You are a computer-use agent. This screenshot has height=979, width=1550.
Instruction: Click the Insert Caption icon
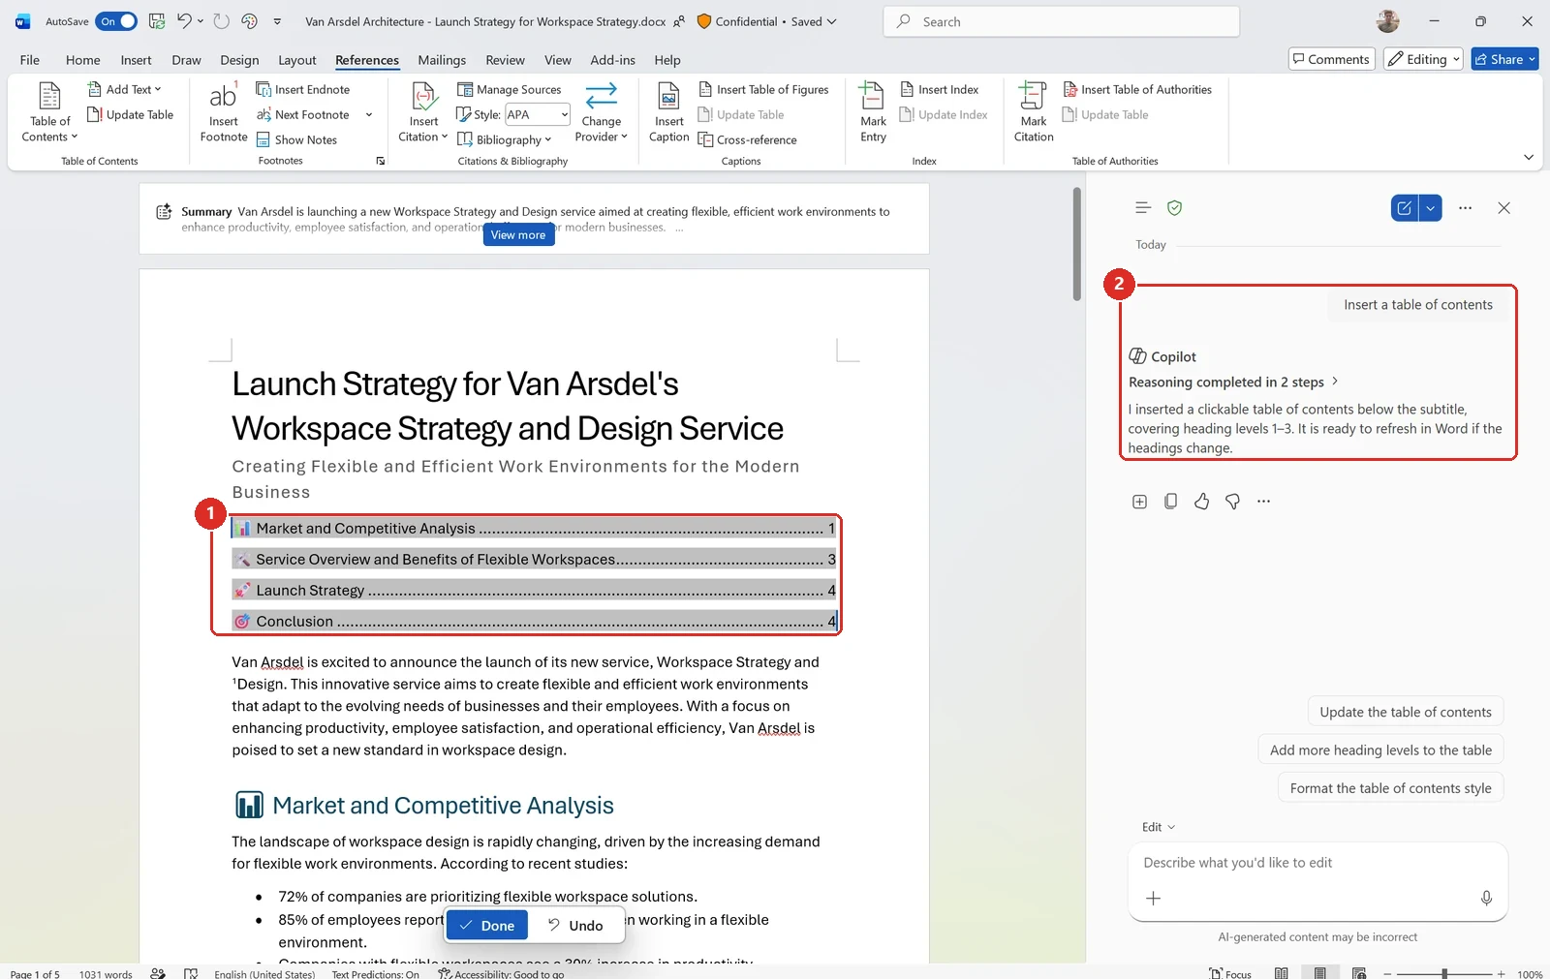tap(668, 112)
